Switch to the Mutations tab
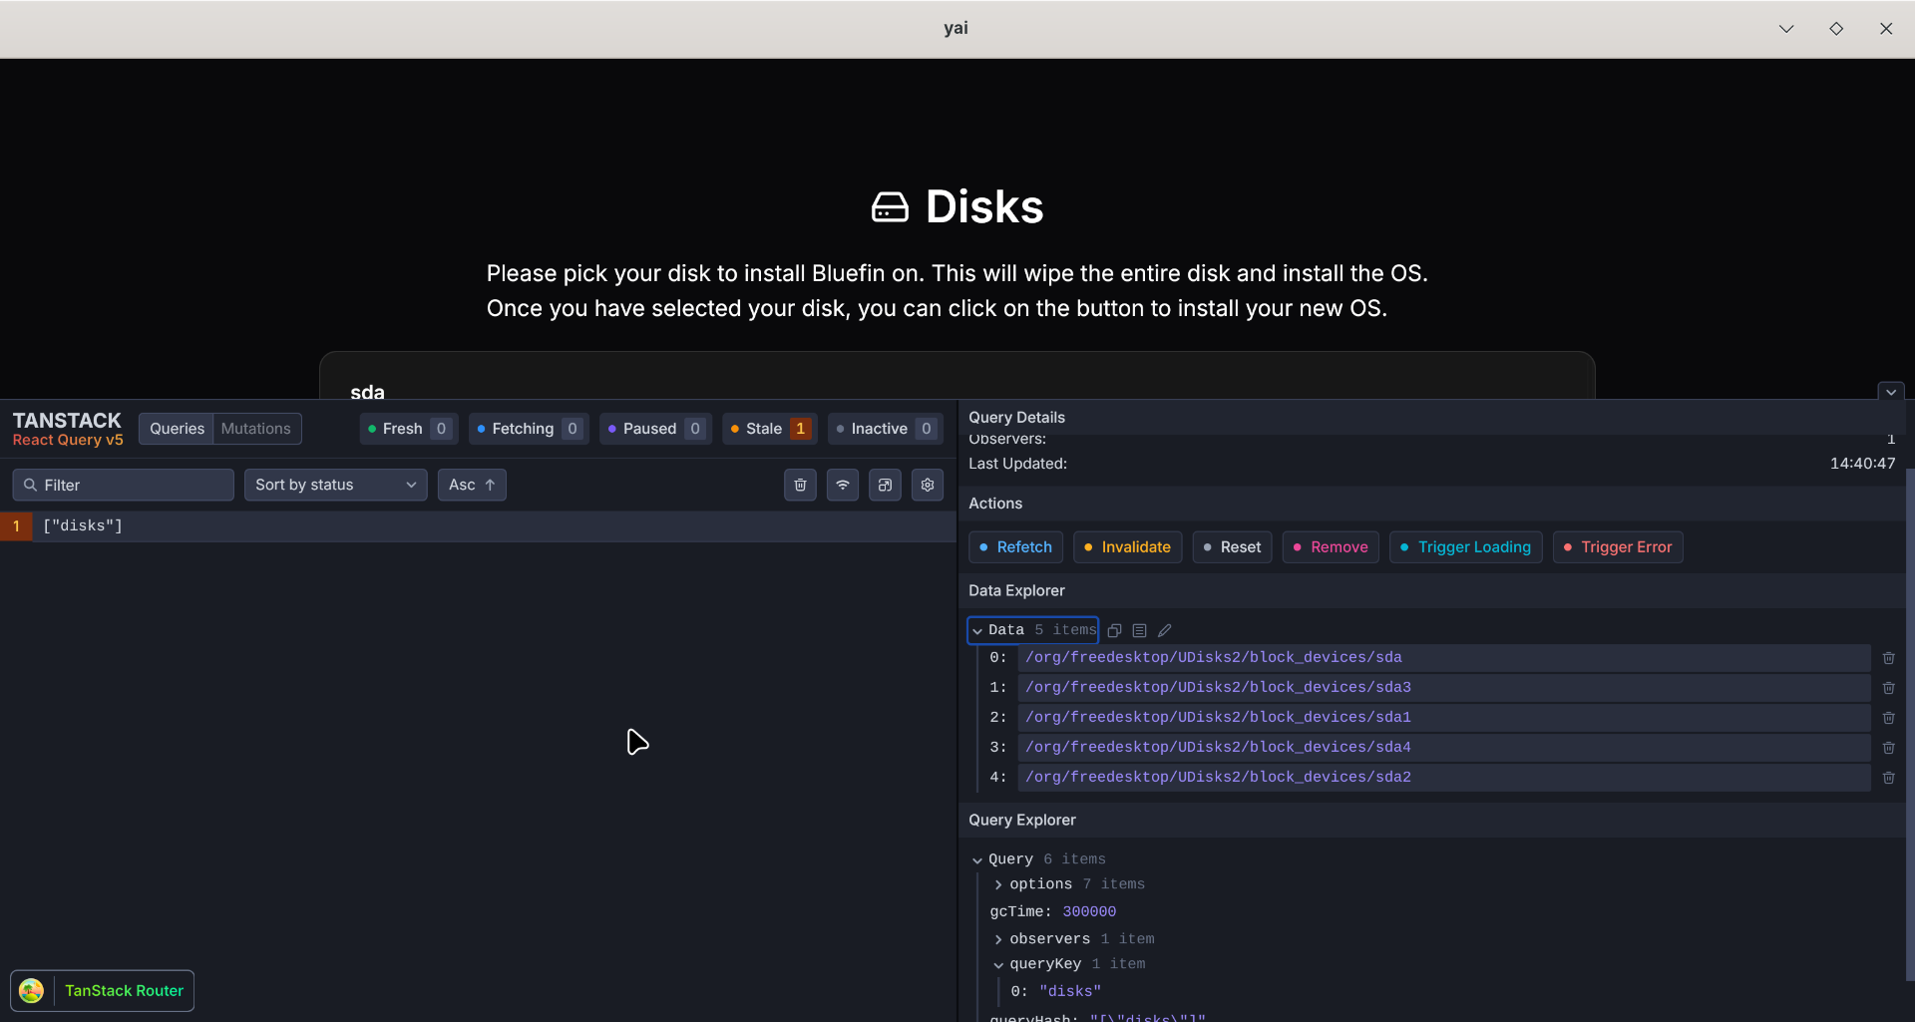1915x1022 pixels. (256, 429)
